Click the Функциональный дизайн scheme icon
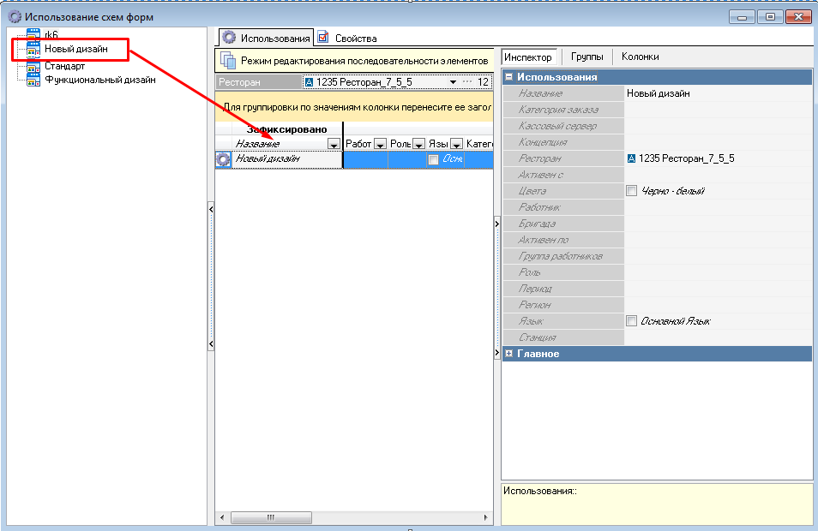Image resolution: width=818 pixels, height=531 pixels. coord(34,81)
